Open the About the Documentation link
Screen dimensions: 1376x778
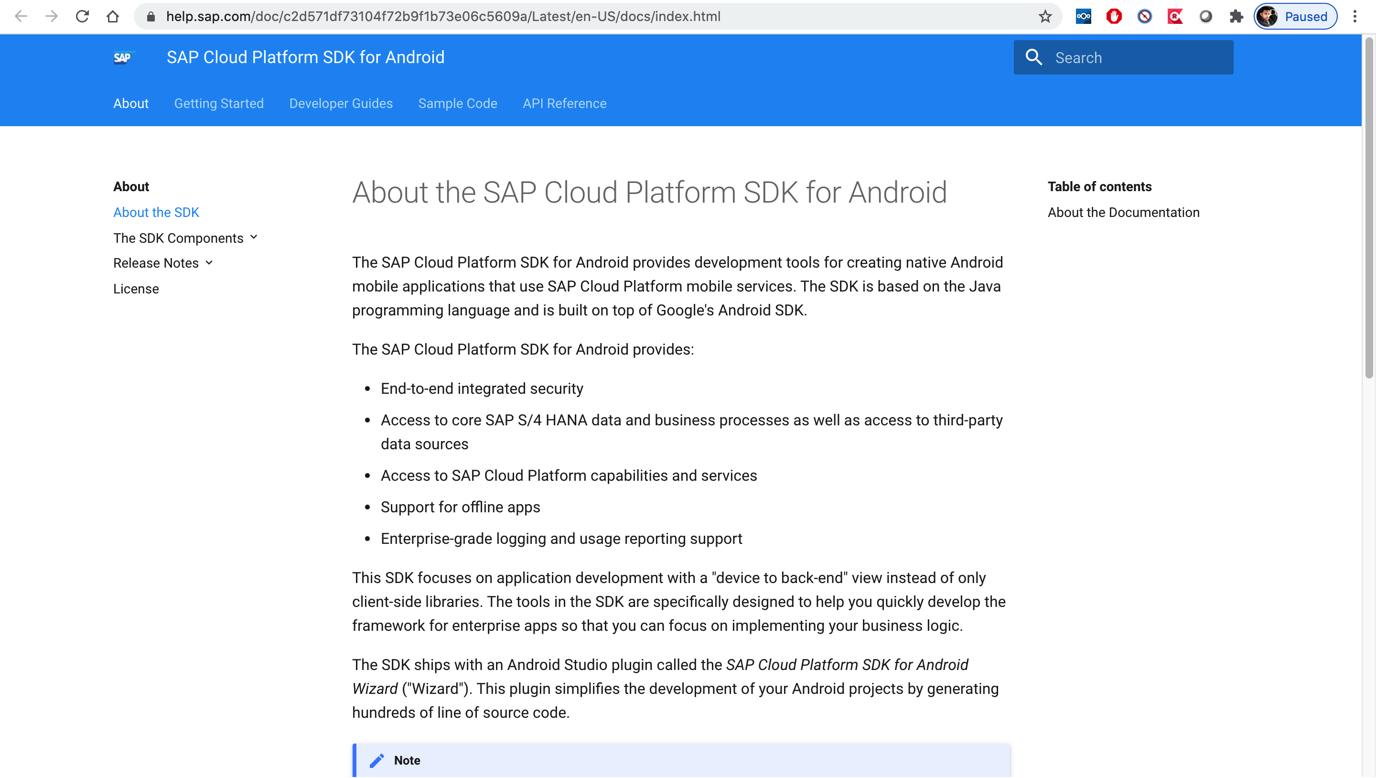click(1124, 212)
